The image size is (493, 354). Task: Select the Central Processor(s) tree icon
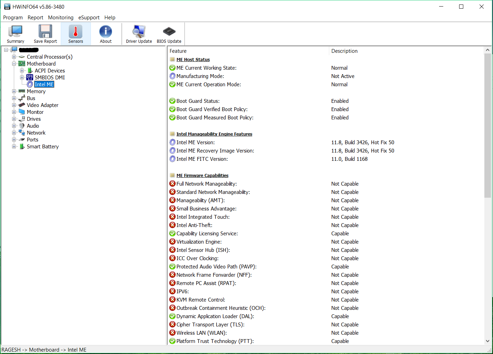coord(22,57)
